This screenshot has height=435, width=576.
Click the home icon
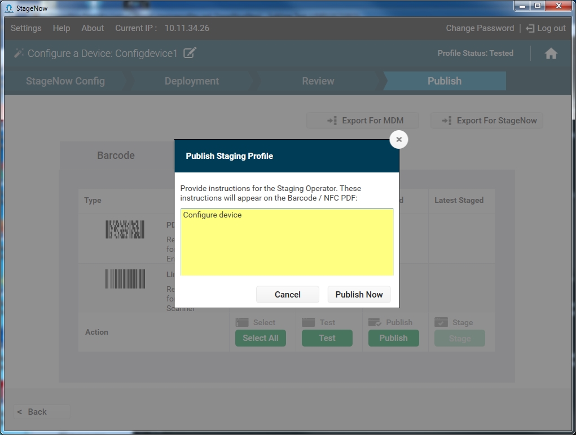click(551, 54)
